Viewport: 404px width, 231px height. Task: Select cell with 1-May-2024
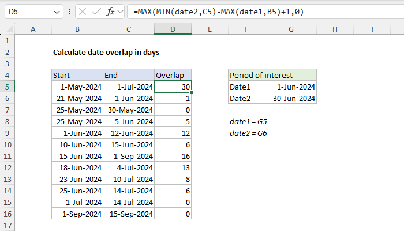77,87
